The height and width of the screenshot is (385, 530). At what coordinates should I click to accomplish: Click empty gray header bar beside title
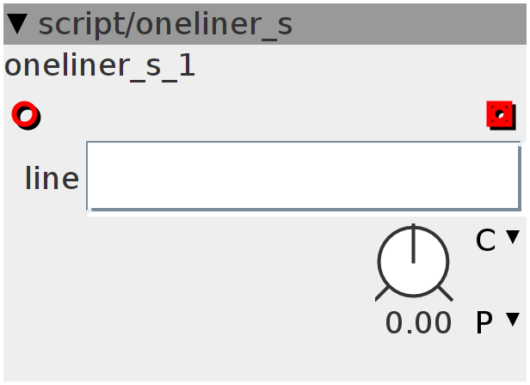click(x=409, y=24)
